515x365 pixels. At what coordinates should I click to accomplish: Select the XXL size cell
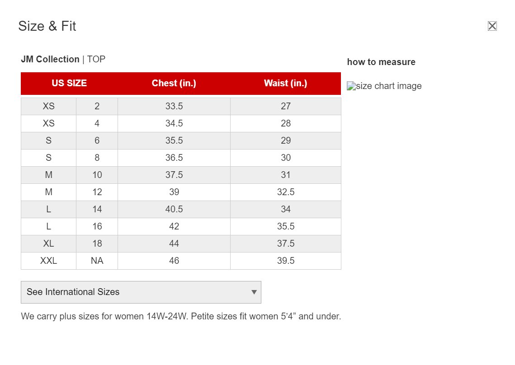coord(48,261)
